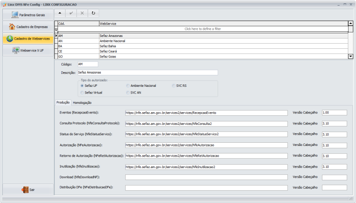
Task: Click the Retorno de Autorização URL field
Action: coord(206,156)
